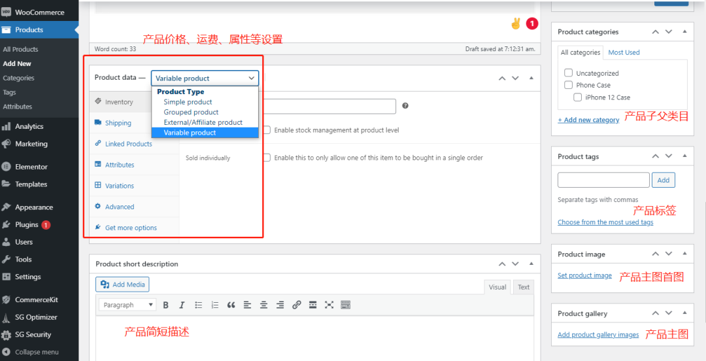Click the Bold icon in editor toolbar
The width and height of the screenshot is (706, 361).
click(x=166, y=305)
